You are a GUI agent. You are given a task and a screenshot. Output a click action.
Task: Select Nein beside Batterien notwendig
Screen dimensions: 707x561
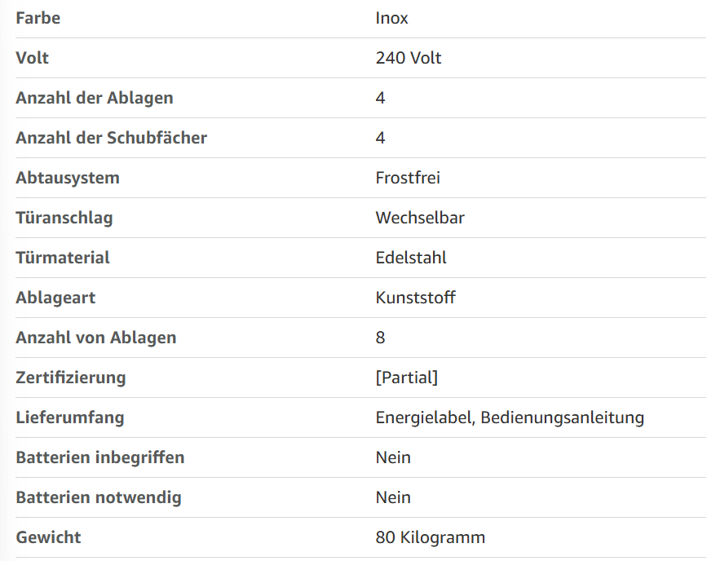[x=393, y=497]
